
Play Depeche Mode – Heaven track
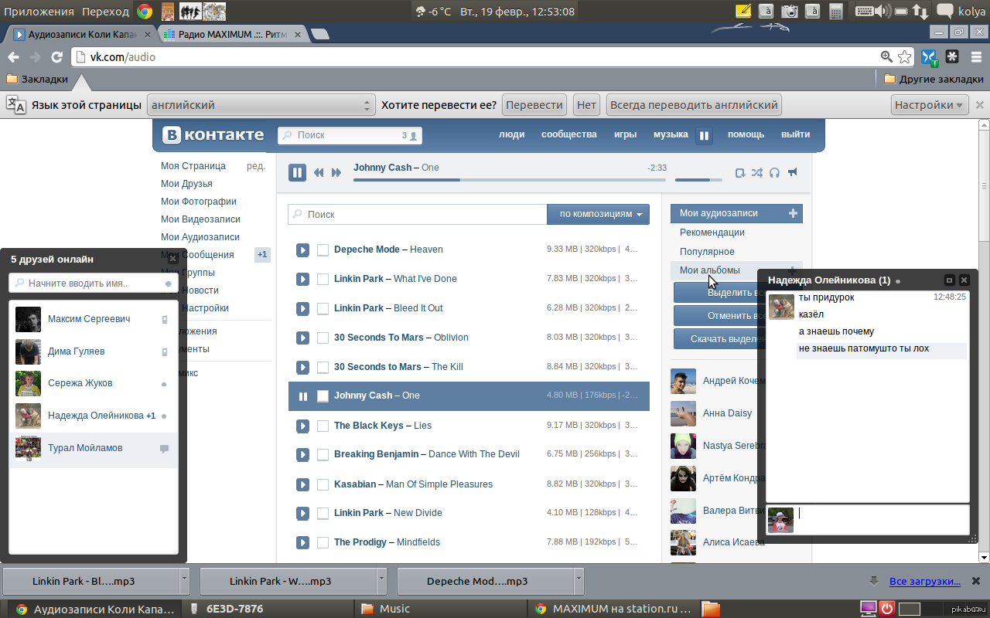pos(302,250)
